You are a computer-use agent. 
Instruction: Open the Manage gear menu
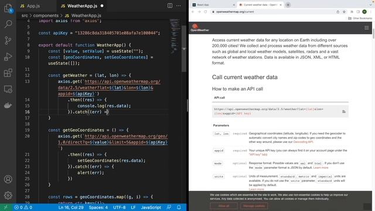click(8, 195)
